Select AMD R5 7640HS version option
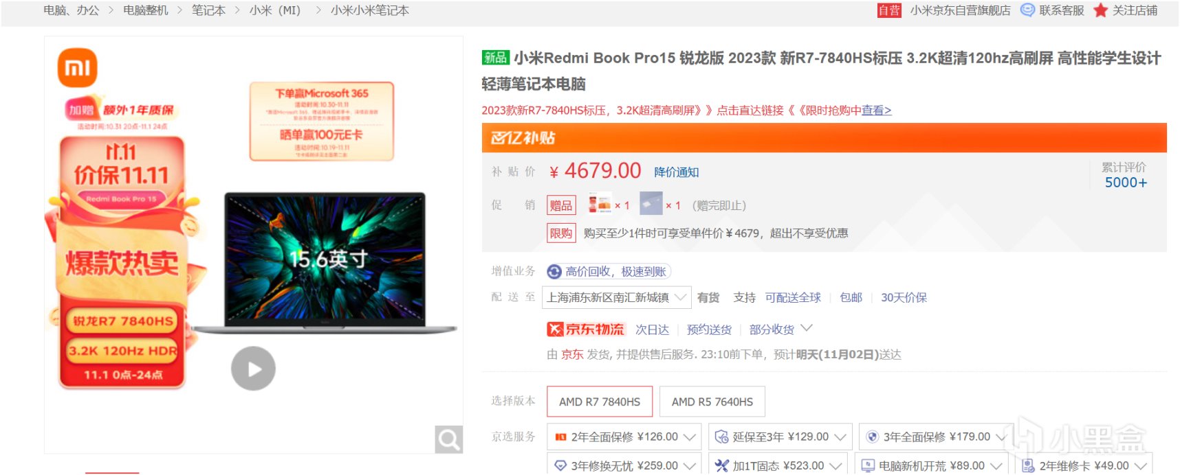Image resolution: width=1180 pixels, height=475 pixels. click(712, 402)
